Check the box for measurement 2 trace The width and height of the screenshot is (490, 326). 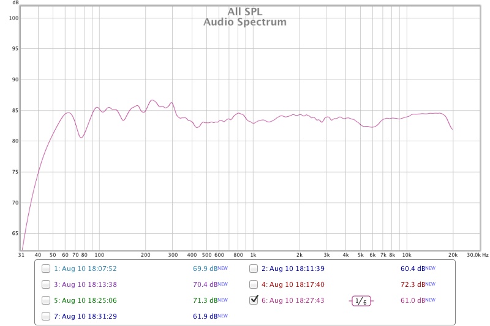pos(254,269)
